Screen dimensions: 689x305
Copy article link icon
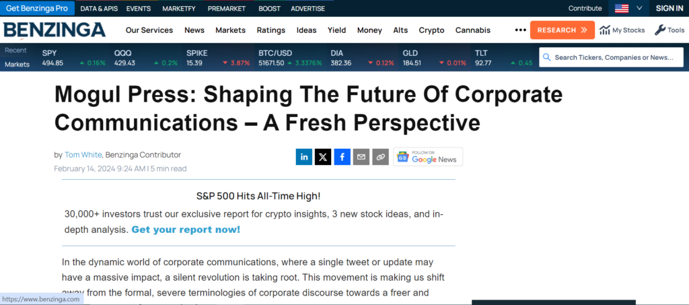pyautogui.click(x=381, y=156)
